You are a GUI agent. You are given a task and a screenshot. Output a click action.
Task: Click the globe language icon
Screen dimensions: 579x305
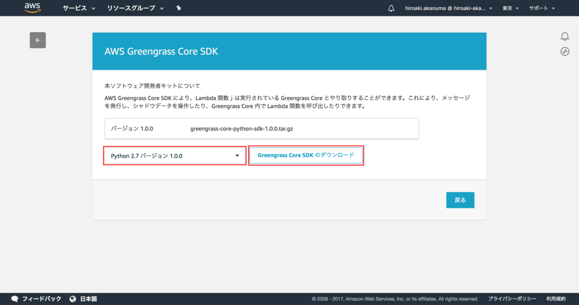73,299
